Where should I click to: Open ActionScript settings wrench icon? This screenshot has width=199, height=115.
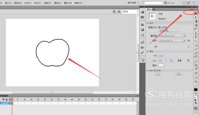(189, 40)
